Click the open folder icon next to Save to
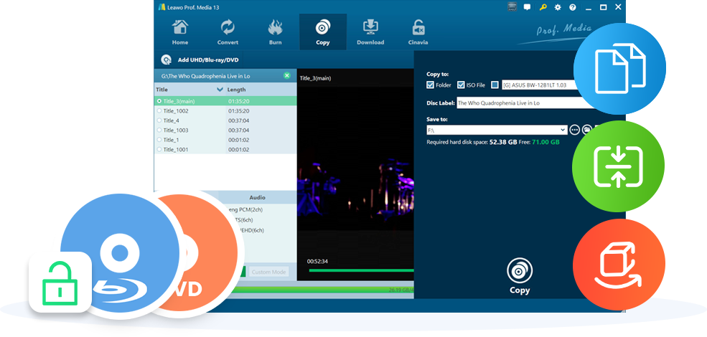This screenshot has height=337, width=707. (586, 130)
